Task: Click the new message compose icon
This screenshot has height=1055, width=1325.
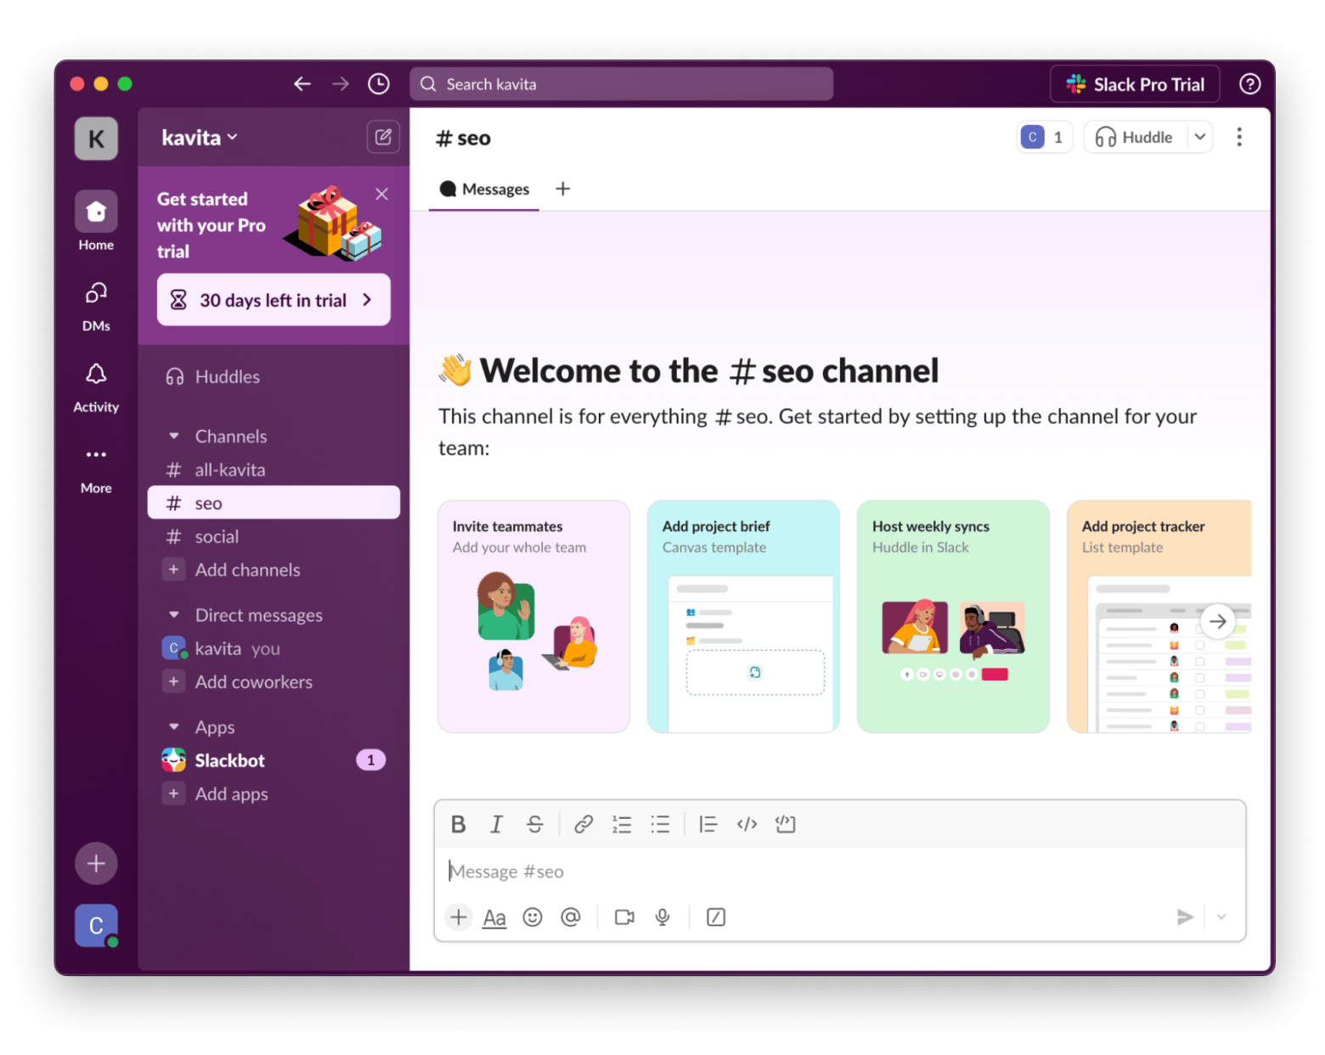Action: pyautogui.click(x=383, y=137)
